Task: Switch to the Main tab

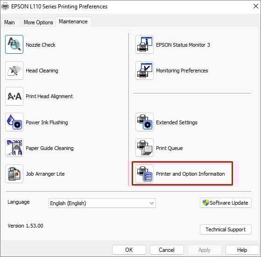Action: pos(9,22)
